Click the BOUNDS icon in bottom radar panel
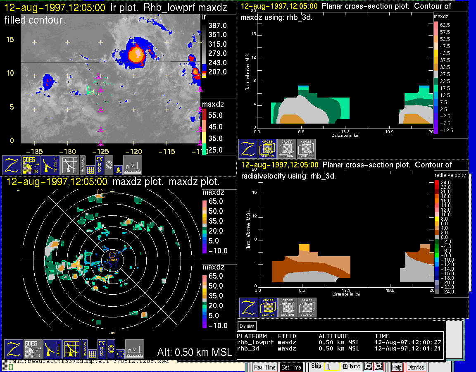 [x=84, y=349]
